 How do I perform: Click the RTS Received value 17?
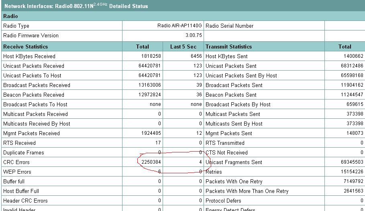(158, 143)
